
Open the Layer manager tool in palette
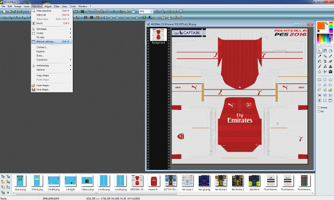click(x=325, y=51)
